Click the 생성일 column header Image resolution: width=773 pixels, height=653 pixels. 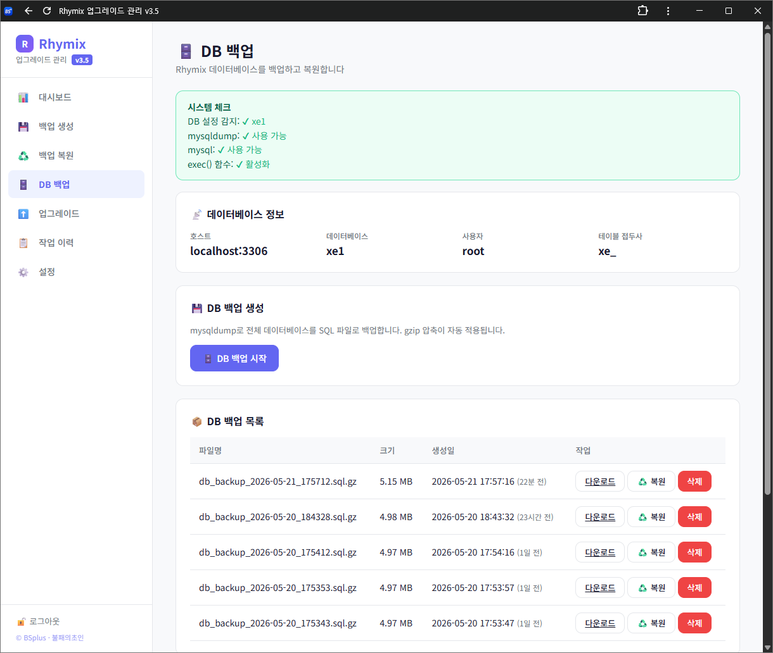(x=443, y=451)
